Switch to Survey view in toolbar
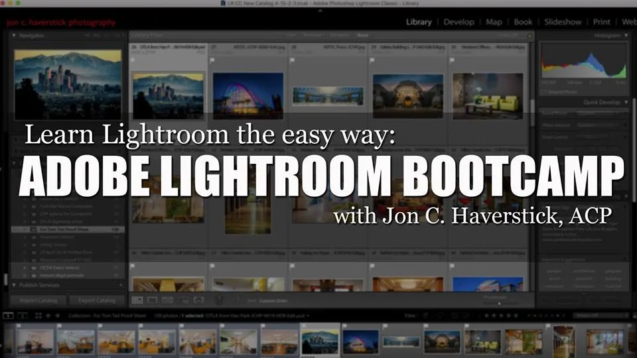 [x=183, y=300]
